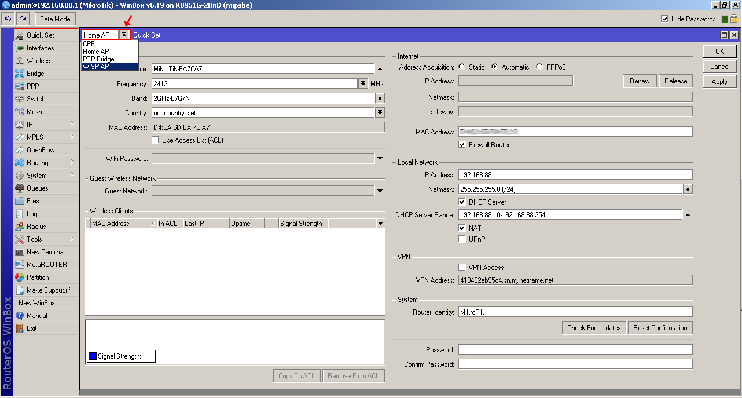
Task: Select the Automatic address acquisition radio
Action: click(495, 67)
